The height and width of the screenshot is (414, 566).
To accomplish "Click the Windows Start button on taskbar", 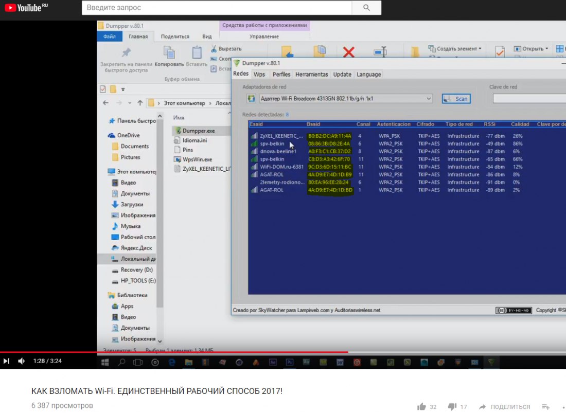I will [105, 362].
